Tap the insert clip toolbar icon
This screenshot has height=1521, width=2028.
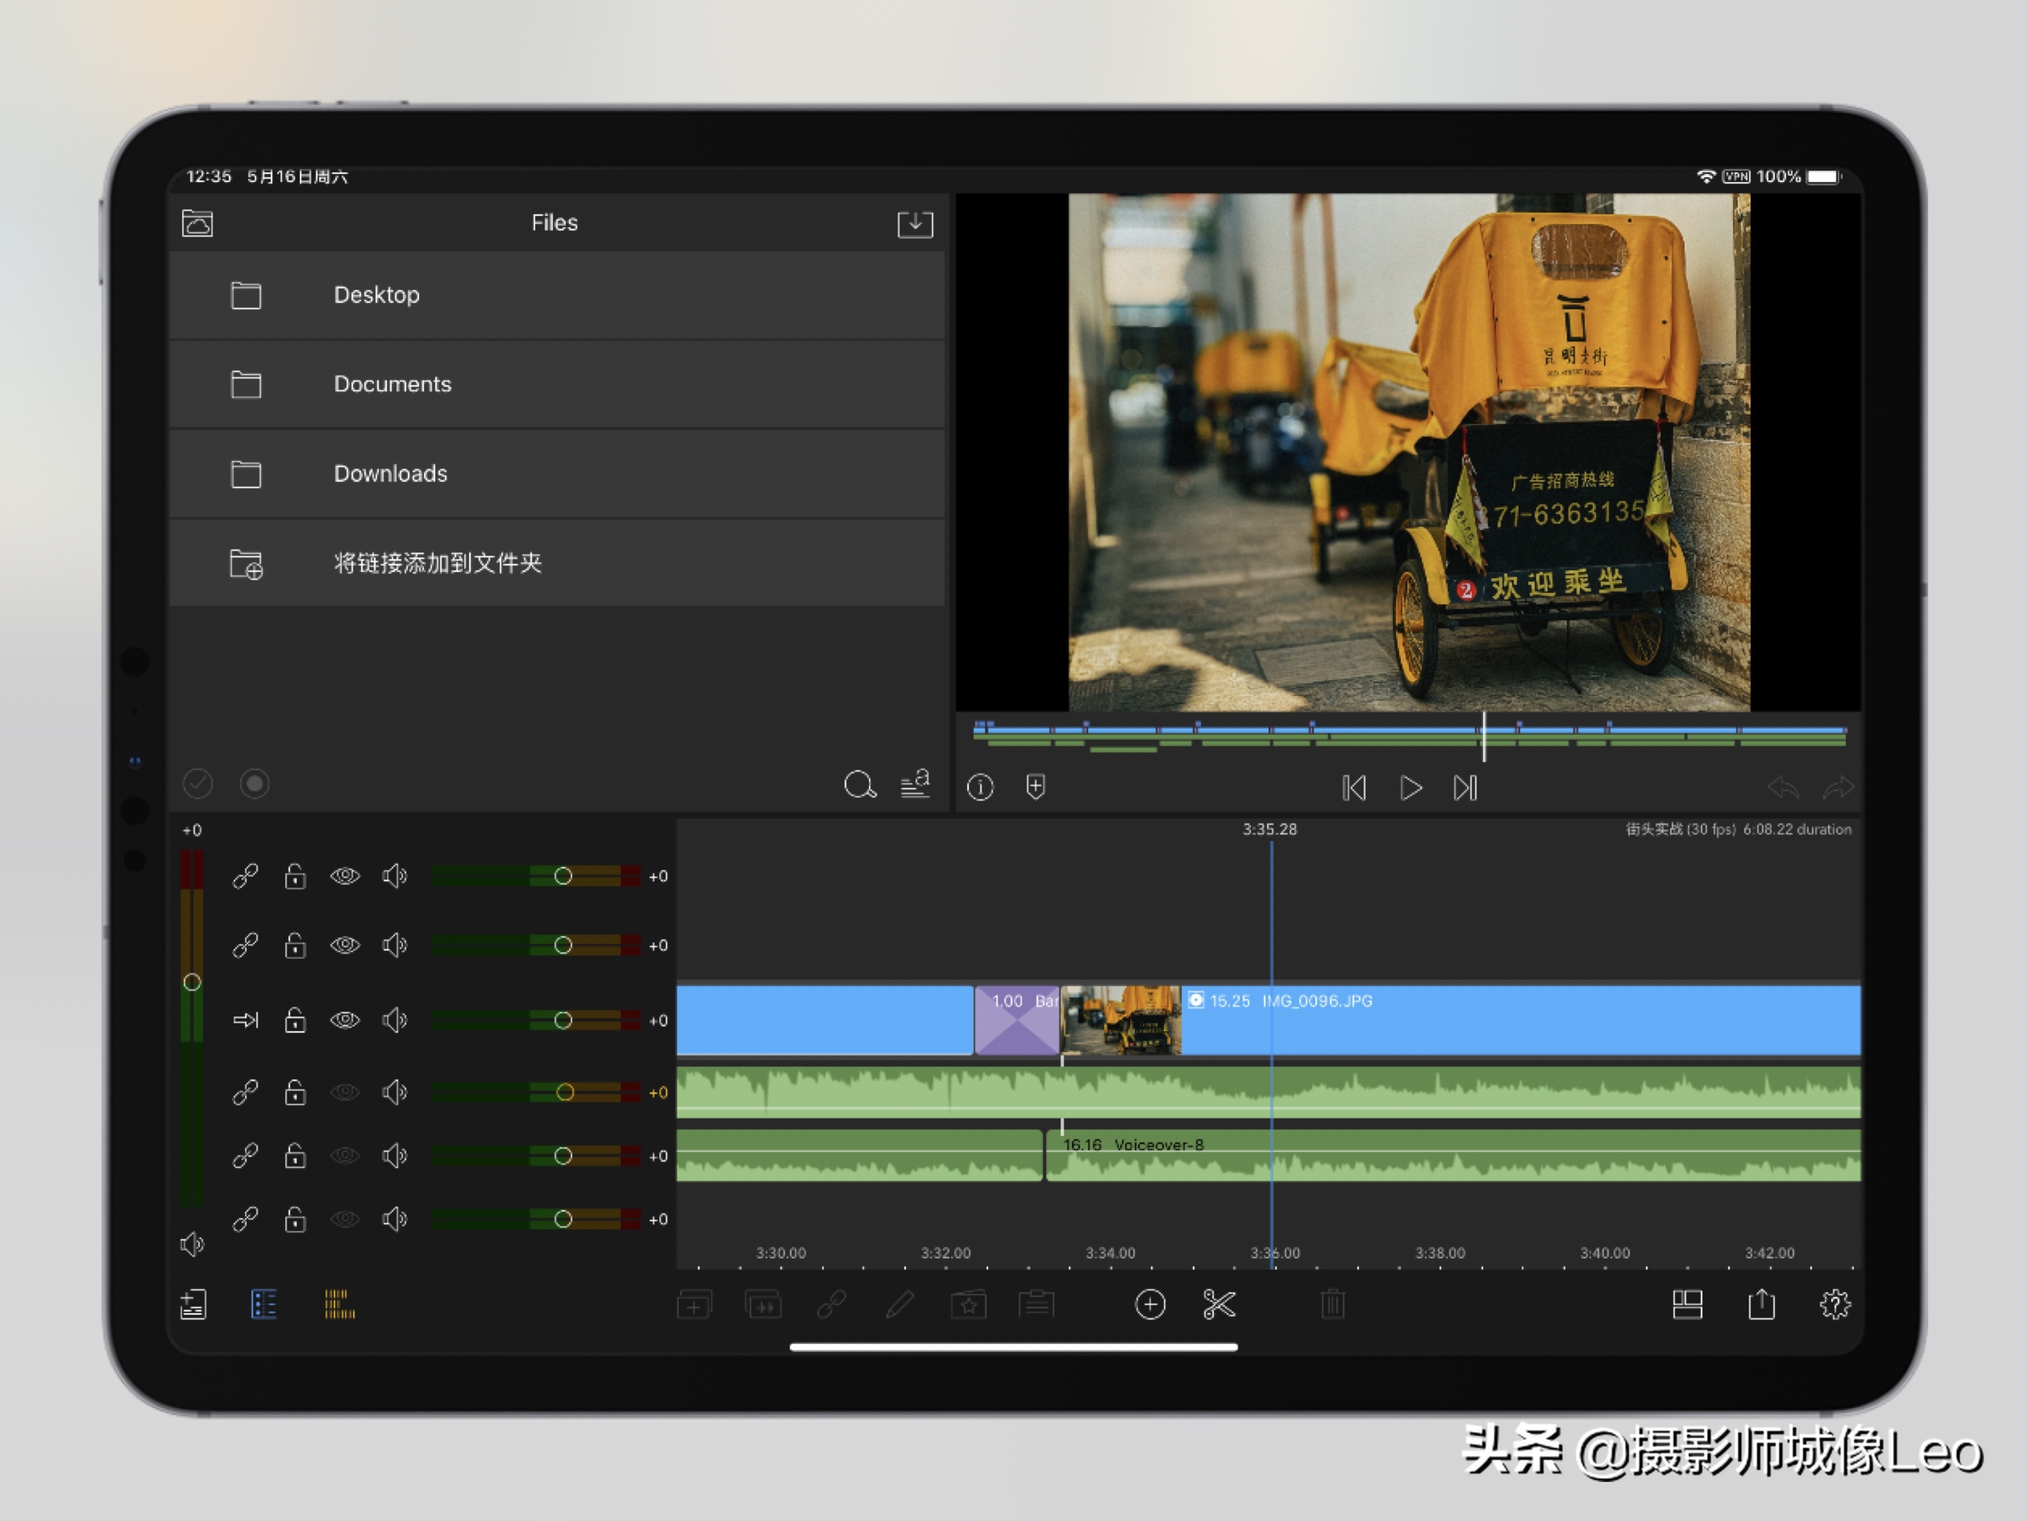(x=694, y=1305)
